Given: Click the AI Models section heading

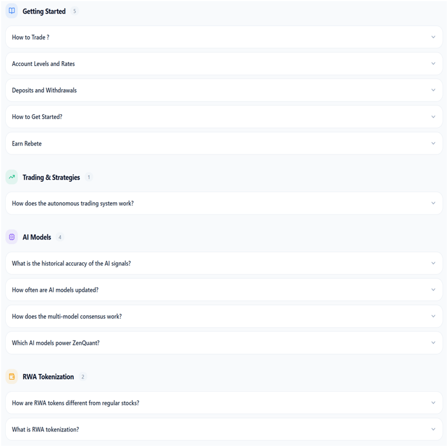Looking at the screenshot, I should pos(37,237).
